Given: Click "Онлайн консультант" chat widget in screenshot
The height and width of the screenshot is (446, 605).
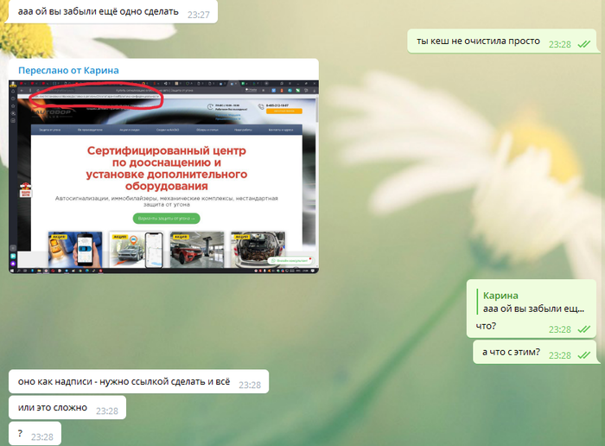Looking at the screenshot, I should [x=288, y=259].
